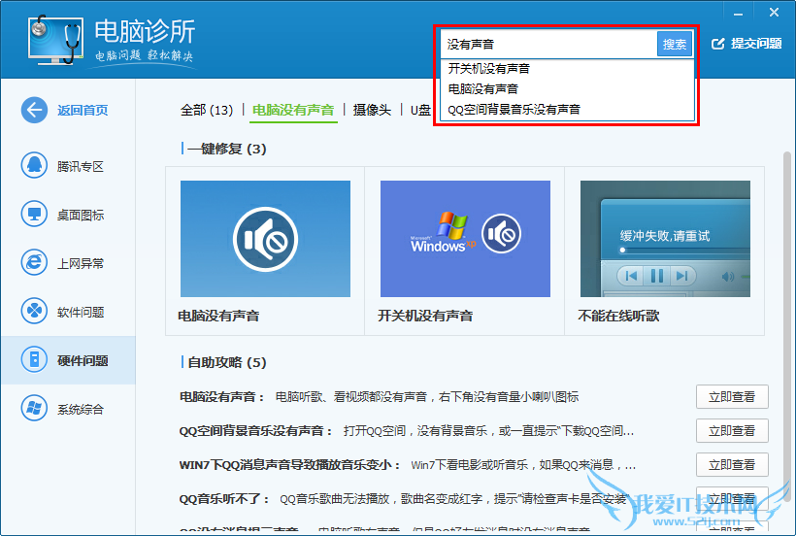The width and height of the screenshot is (796, 536).
Task: Click the 电脑没有声音 card title
Action: pos(218,316)
